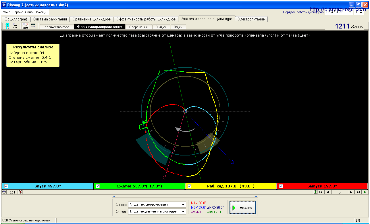The height and width of the screenshot is (224, 370).
Task: Click the center point of the polar diagram
Action: [185, 111]
